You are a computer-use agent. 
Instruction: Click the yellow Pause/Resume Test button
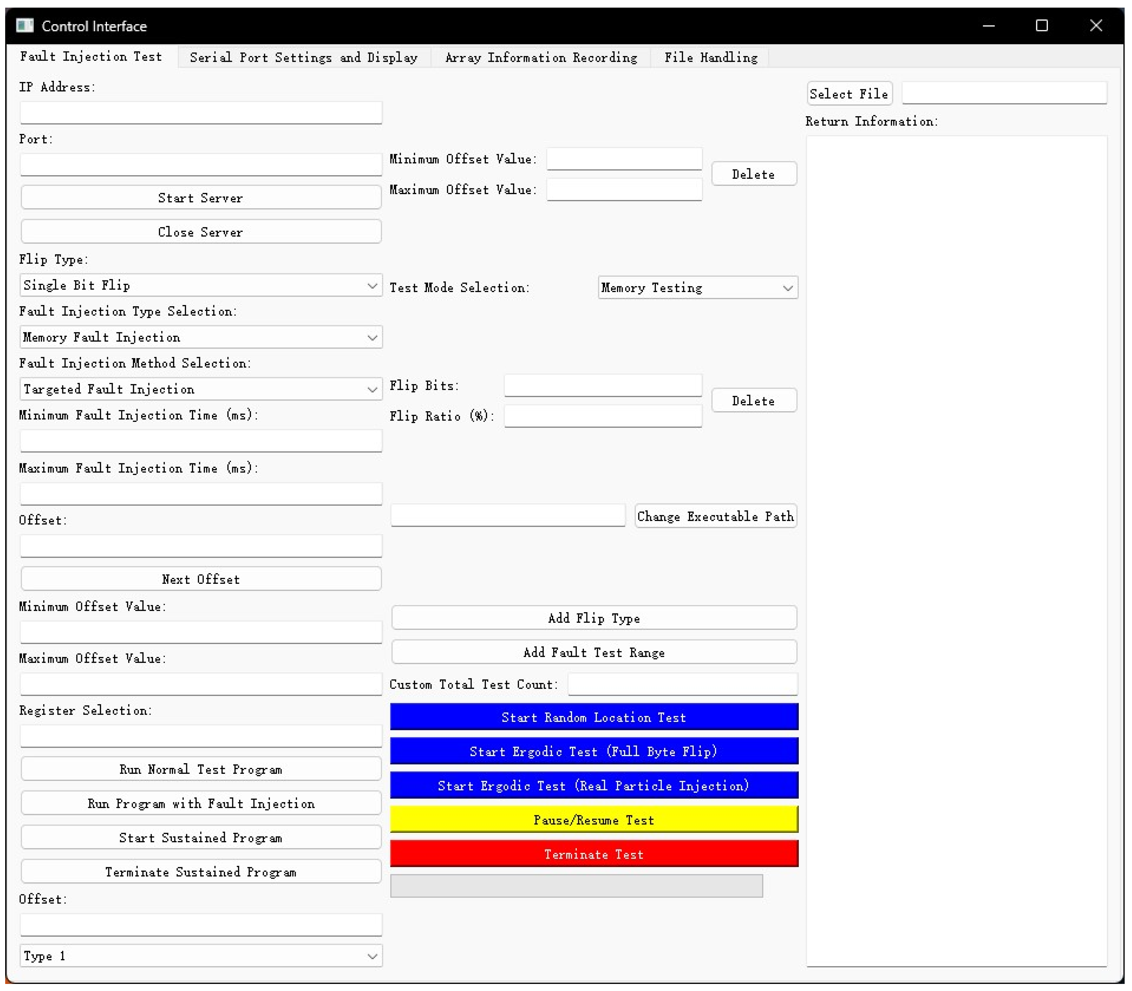coord(593,820)
